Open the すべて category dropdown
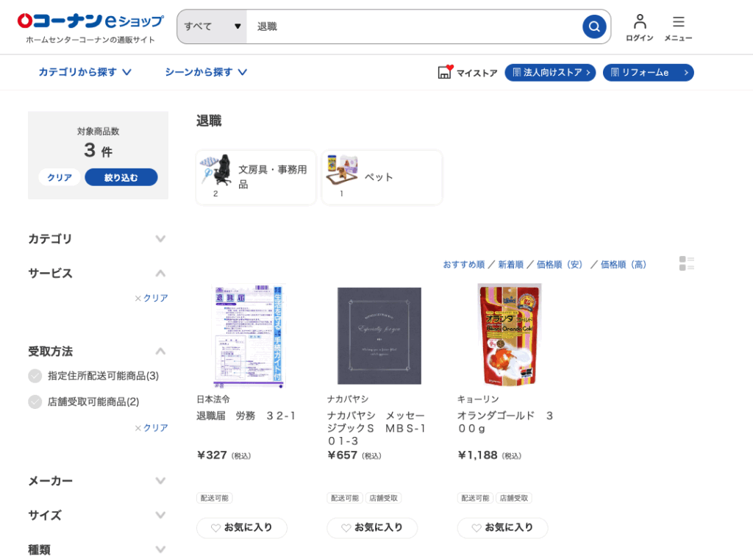This screenshot has width=753, height=559. [213, 26]
